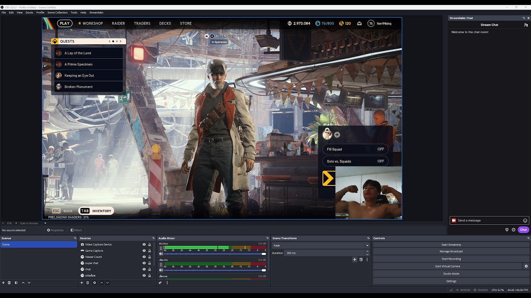Toggle visibility of Viewer Count source
Viewport: 531px width, 298px height.
(144, 257)
